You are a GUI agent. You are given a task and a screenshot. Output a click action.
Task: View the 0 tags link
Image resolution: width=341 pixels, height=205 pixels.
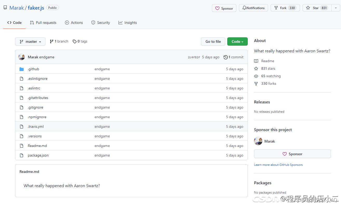coord(80,41)
